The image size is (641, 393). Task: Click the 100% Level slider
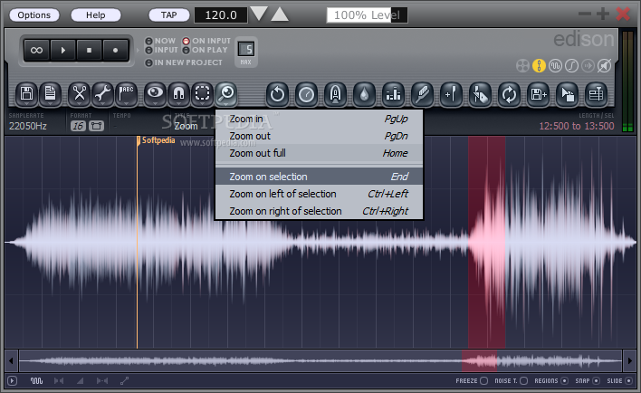point(367,15)
